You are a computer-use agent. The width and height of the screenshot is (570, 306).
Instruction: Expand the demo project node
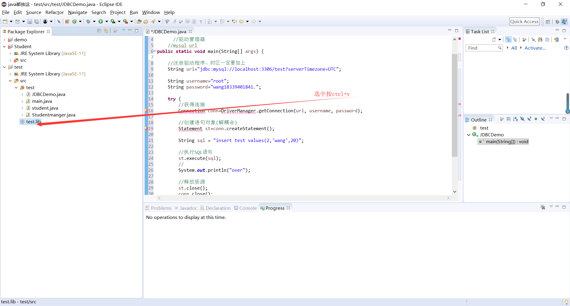[4, 40]
